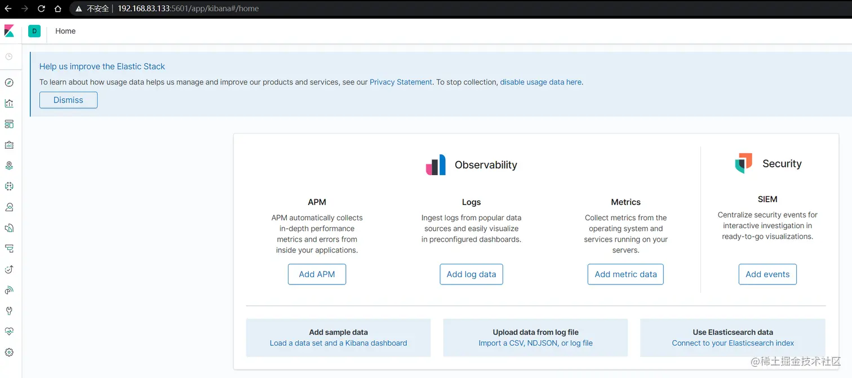Viewport: 852px width, 378px height.
Task: Open Stack Monitoring heartbeat icon
Action: pyautogui.click(x=9, y=331)
